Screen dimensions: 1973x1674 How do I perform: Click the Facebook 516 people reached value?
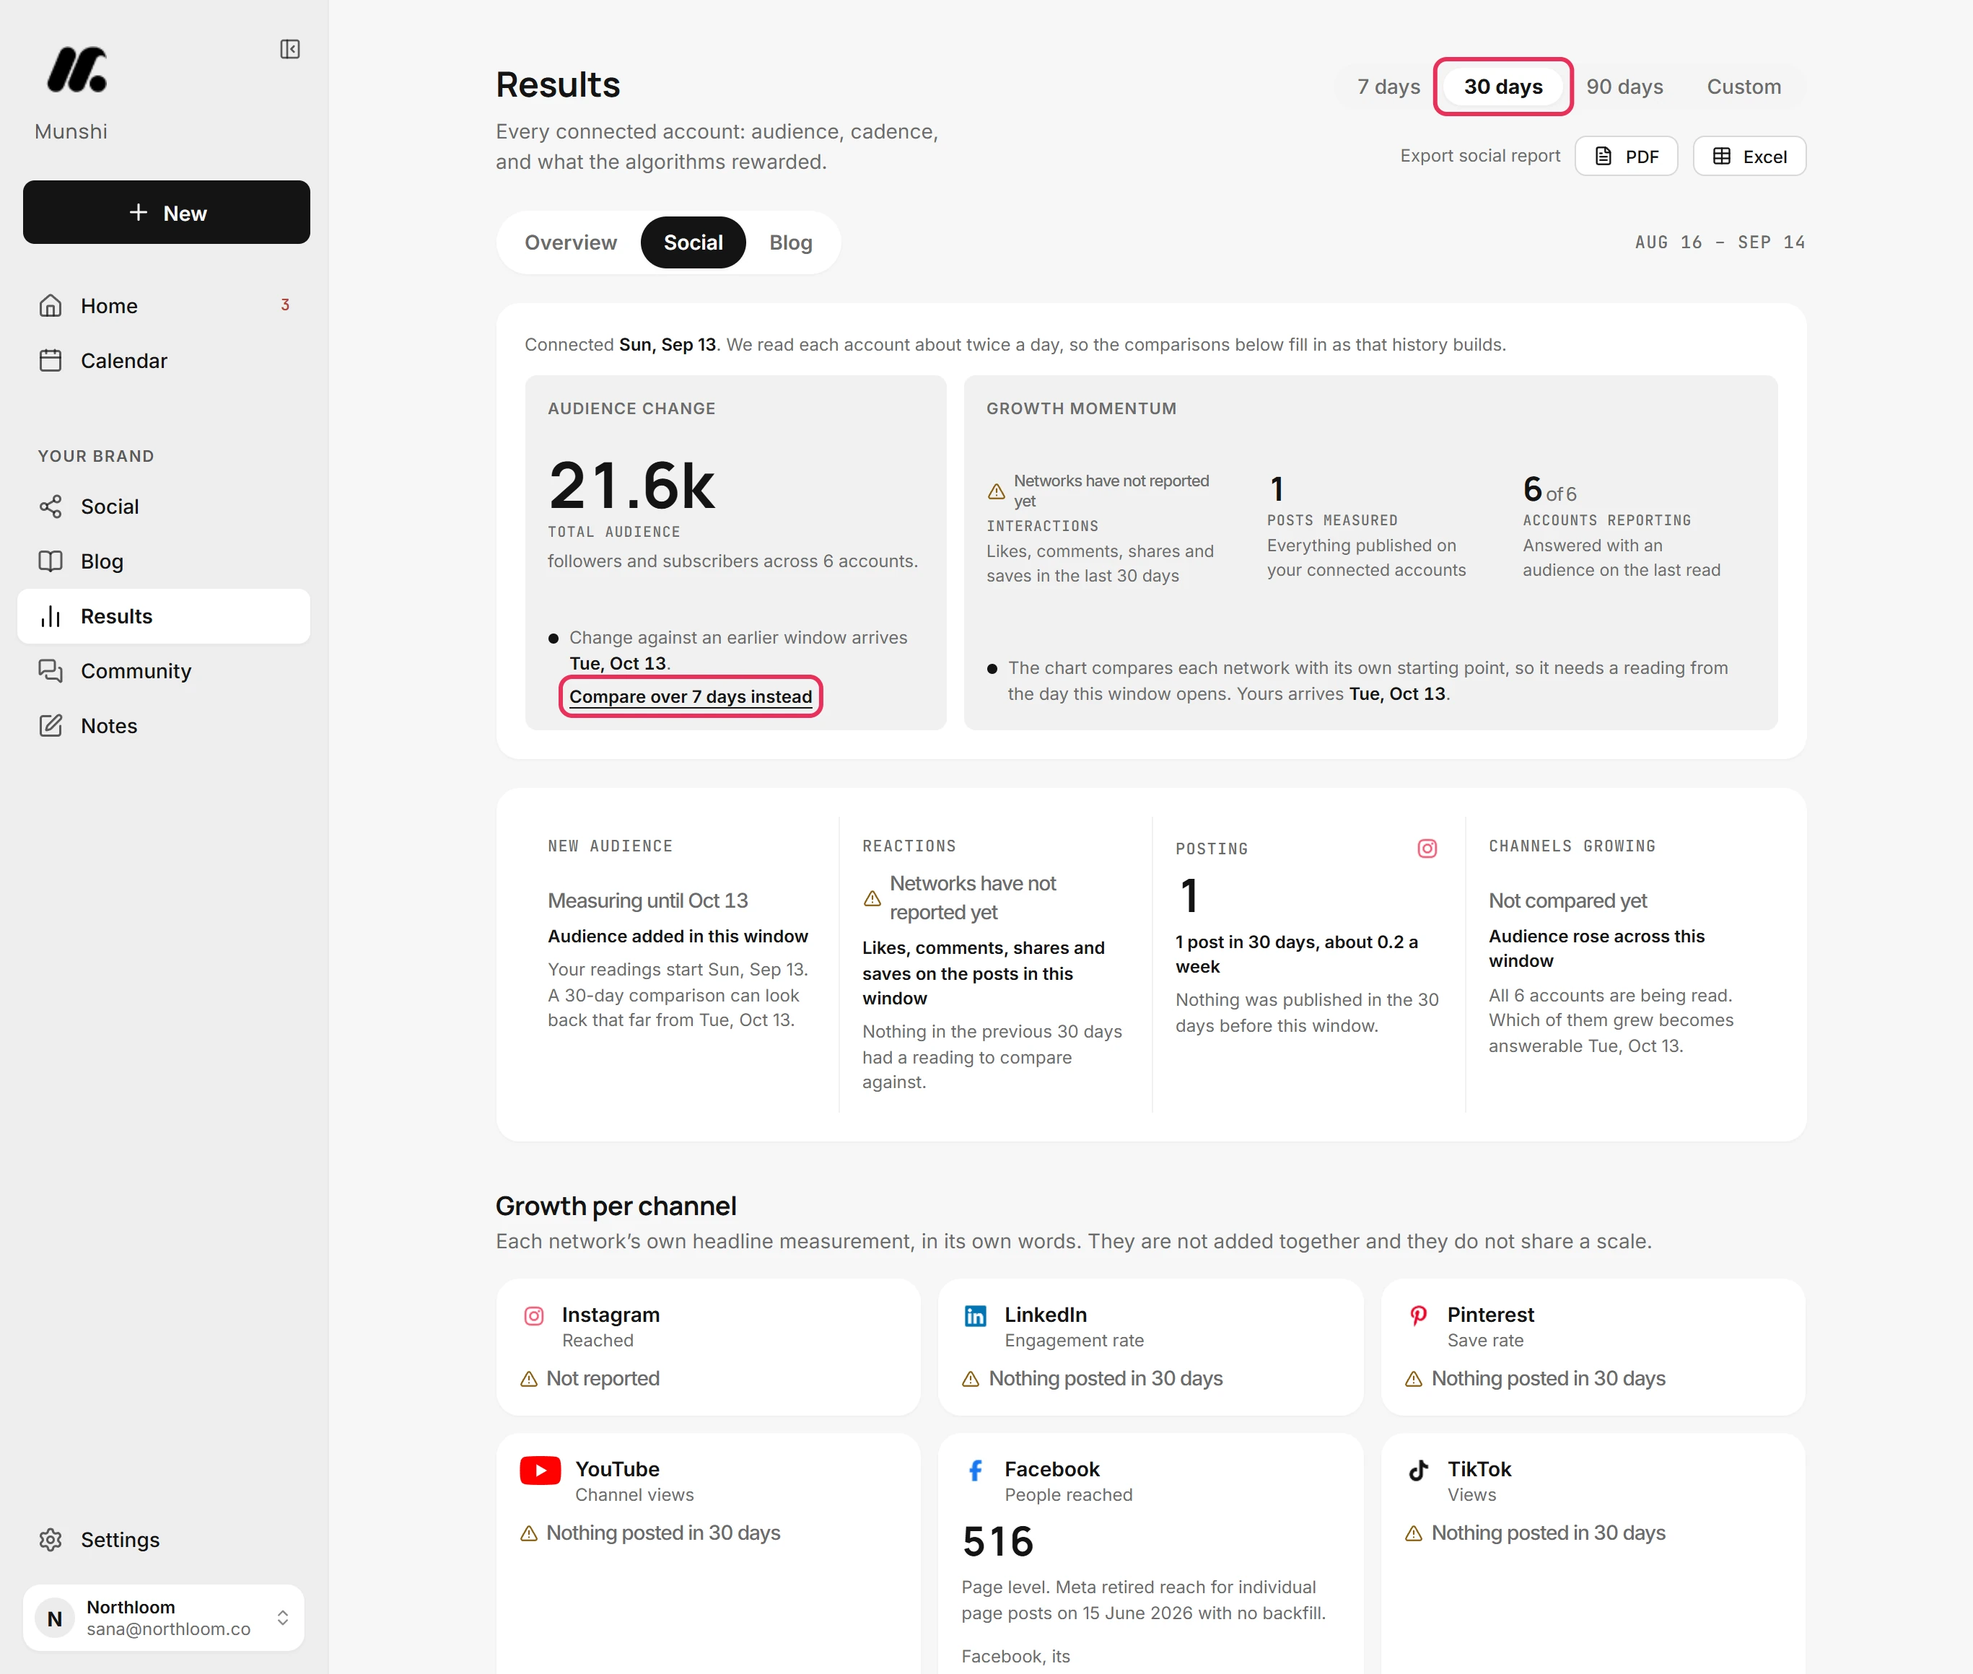[997, 1542]
